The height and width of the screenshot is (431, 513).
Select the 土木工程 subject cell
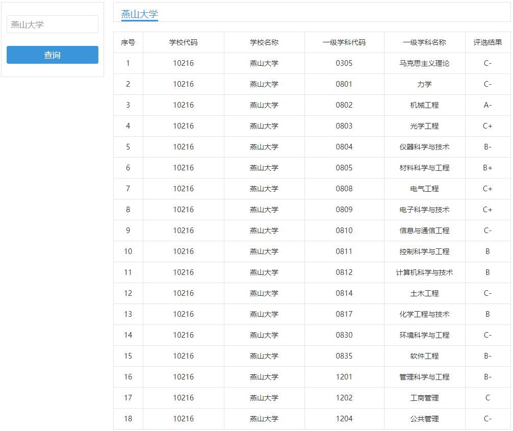tap(424, 294)
